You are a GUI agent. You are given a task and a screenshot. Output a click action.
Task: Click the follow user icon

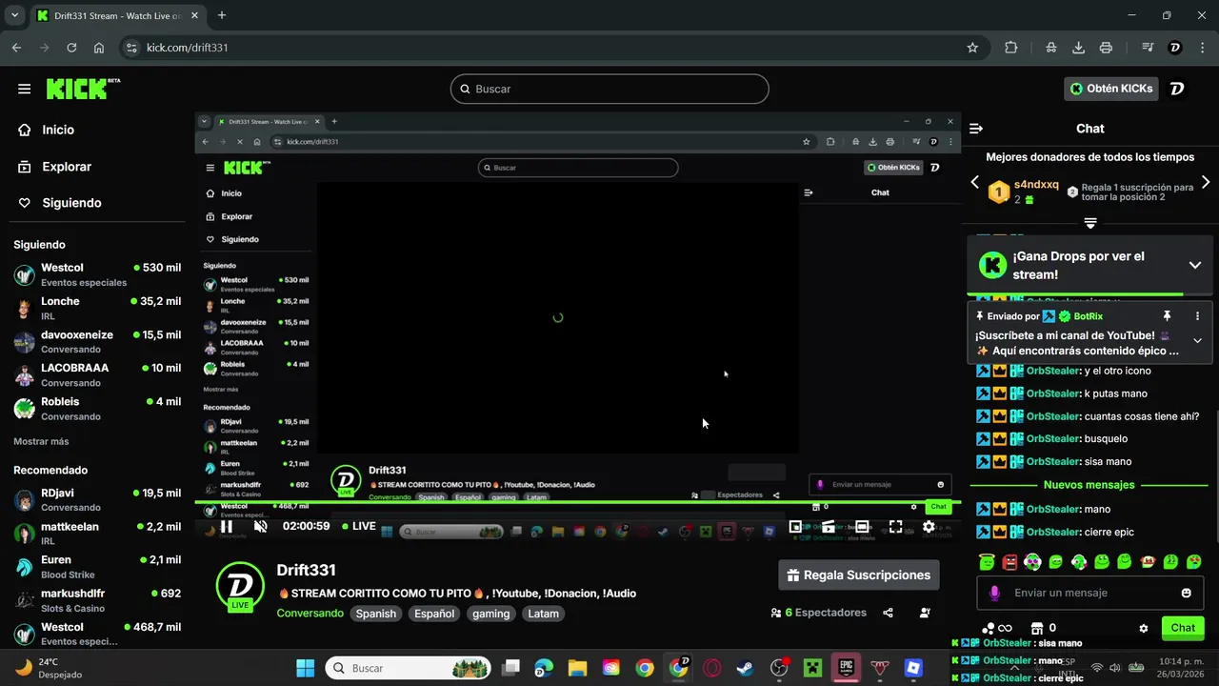coord(925,614)
